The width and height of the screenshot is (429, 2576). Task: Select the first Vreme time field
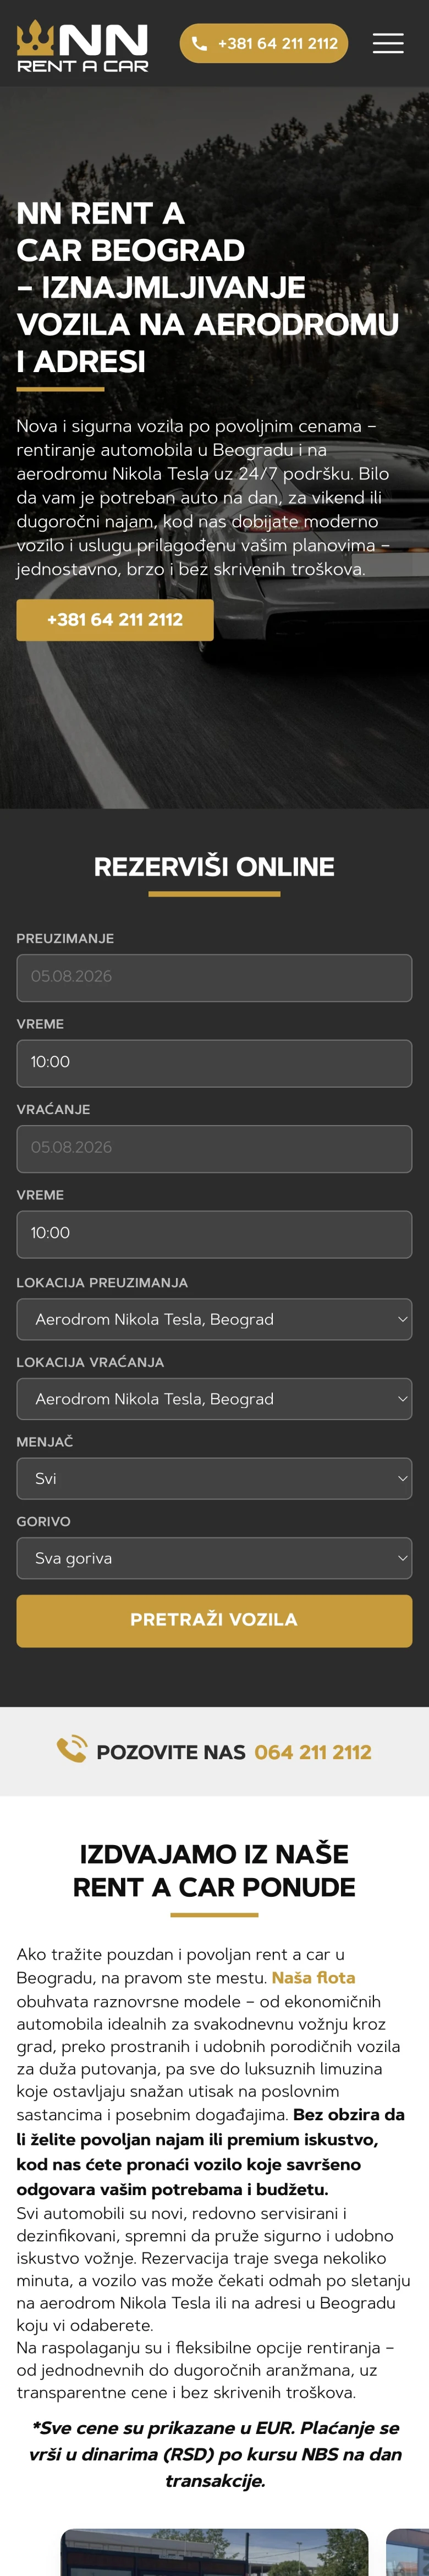click(x=214, y=1063)
